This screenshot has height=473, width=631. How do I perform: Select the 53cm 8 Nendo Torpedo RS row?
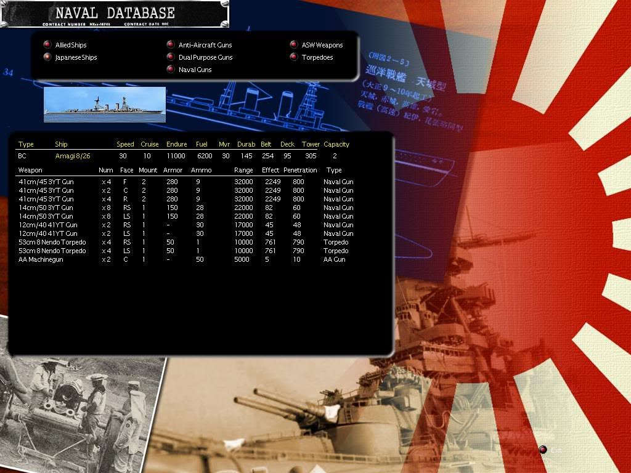tap(186, 242)
